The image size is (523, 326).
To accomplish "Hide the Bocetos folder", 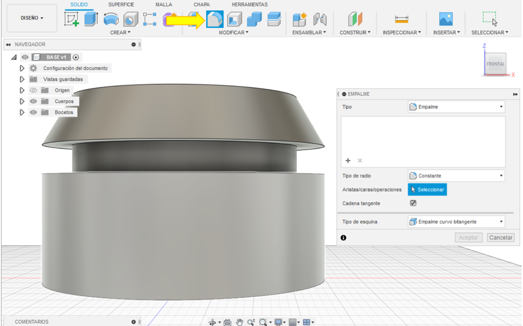I will [x=33, y=112].
